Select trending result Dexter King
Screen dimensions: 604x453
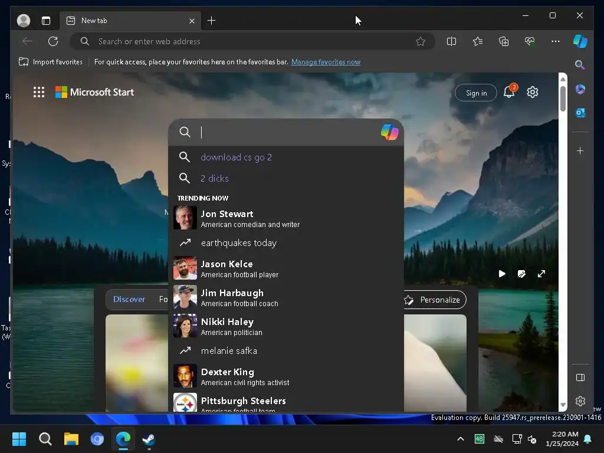(x=286, y=376)
